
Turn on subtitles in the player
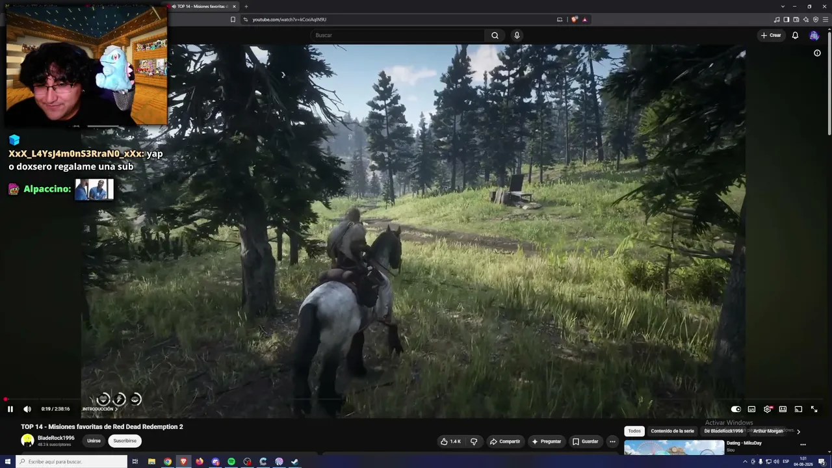pyautogui.click(x=751, y=409)
